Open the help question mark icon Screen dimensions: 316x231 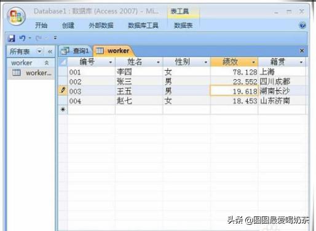(x=302, y=25)
